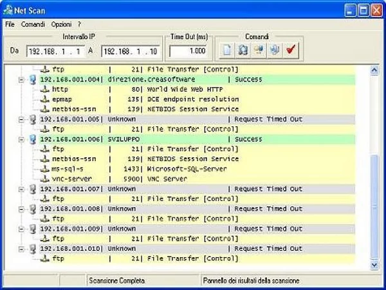The image size is (386, 290).
Task: Collapse the 192.168.001.010 tree node
Action: click(x=21, y=249)
